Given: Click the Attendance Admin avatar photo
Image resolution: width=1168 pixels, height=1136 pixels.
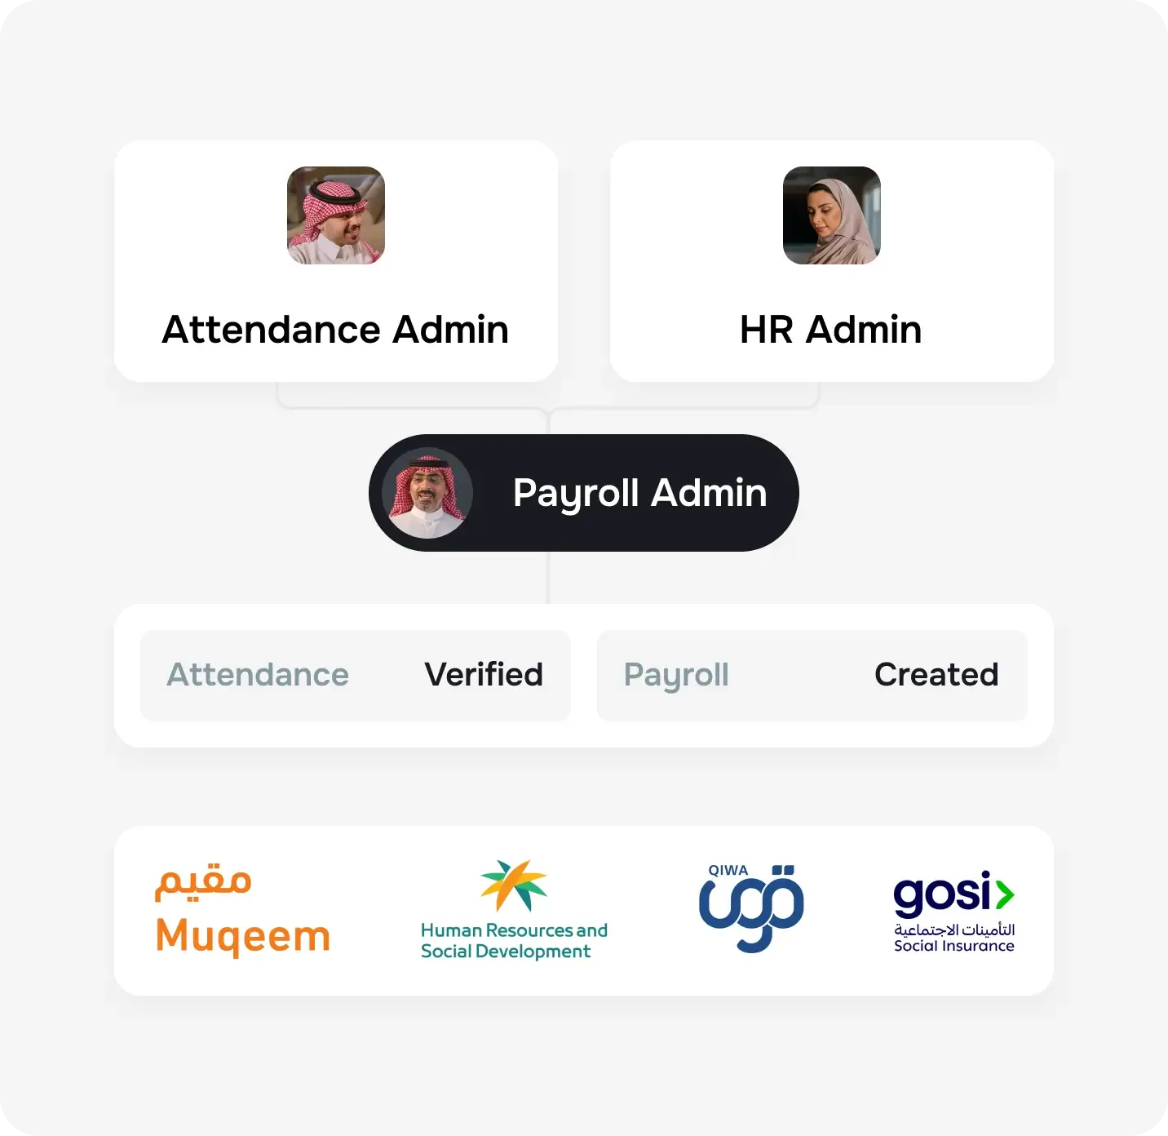Looking at the screenshot, I should click(336, 215).
